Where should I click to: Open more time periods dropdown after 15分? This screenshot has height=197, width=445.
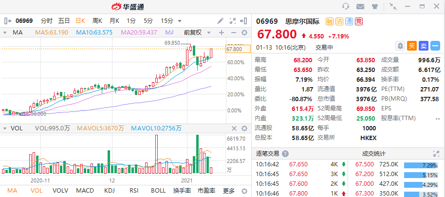[179, 21]
